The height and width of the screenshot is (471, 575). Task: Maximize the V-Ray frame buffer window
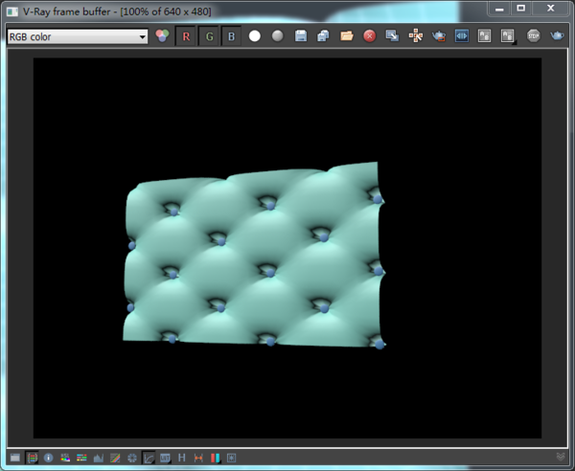521,8
